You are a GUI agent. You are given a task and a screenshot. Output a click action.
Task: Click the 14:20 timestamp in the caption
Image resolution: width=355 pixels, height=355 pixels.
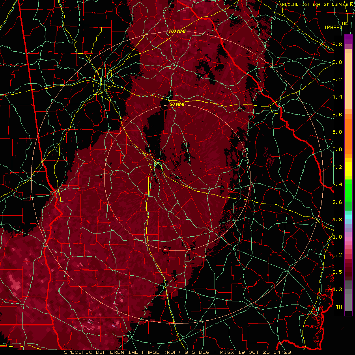[282, 352]
